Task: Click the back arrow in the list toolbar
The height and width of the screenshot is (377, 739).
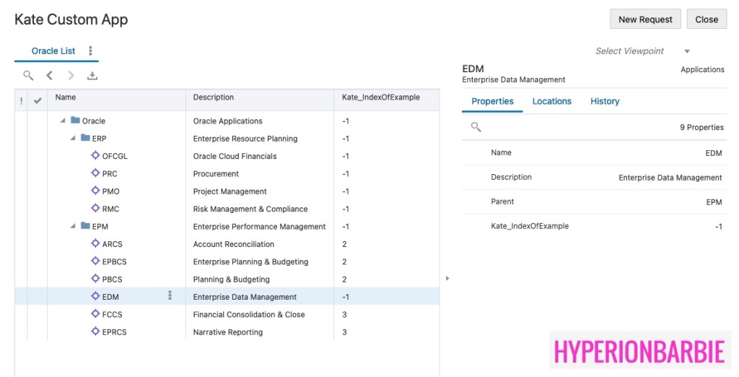Action: coord(49,75)
